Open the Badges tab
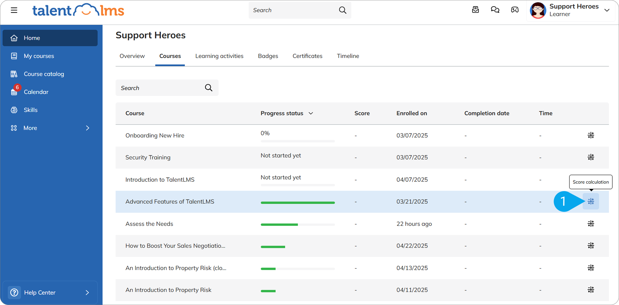The height and width of the screenshot is (305, 619). [x=268, y=56]
